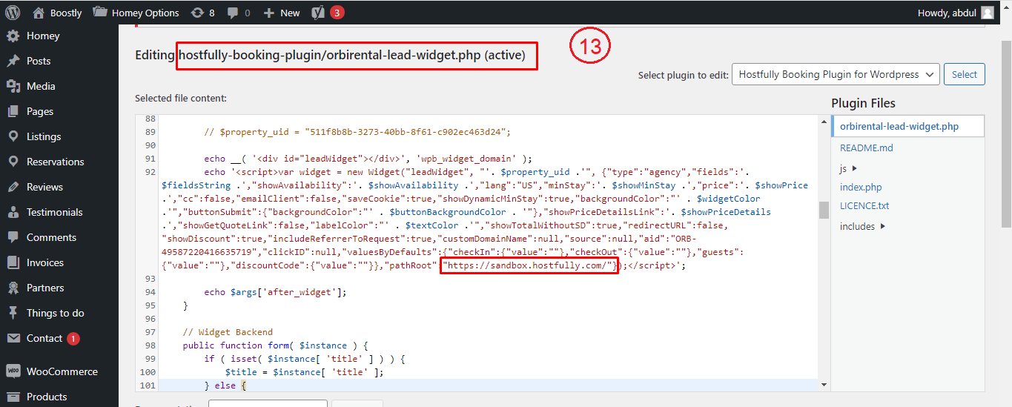Open the plus New content menu

point(282,13)
